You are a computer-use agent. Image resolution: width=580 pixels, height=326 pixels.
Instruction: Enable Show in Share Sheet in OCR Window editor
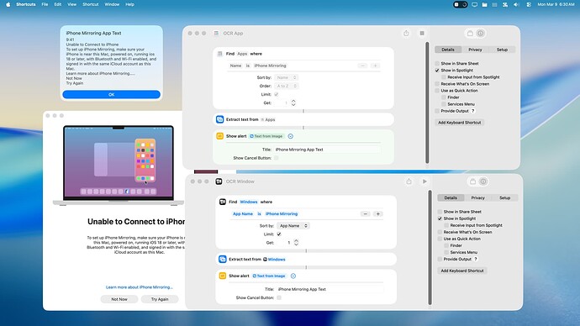[x=440, y=212]
